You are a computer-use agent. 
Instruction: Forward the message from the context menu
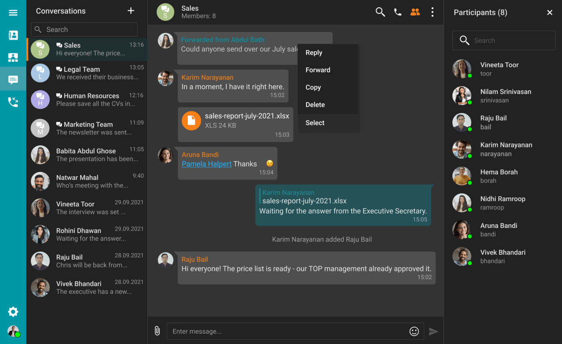(317, 70)
